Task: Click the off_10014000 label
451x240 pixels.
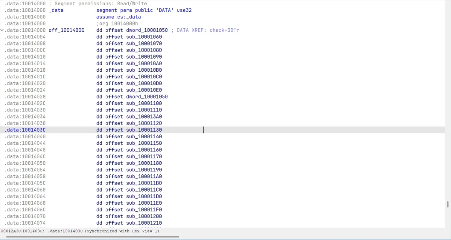Action: point(66,30)
